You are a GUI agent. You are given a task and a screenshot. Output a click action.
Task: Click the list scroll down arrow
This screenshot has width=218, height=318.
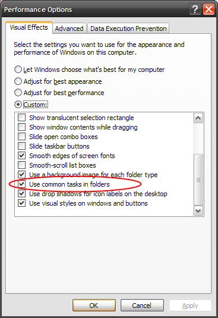click(198, 211)
